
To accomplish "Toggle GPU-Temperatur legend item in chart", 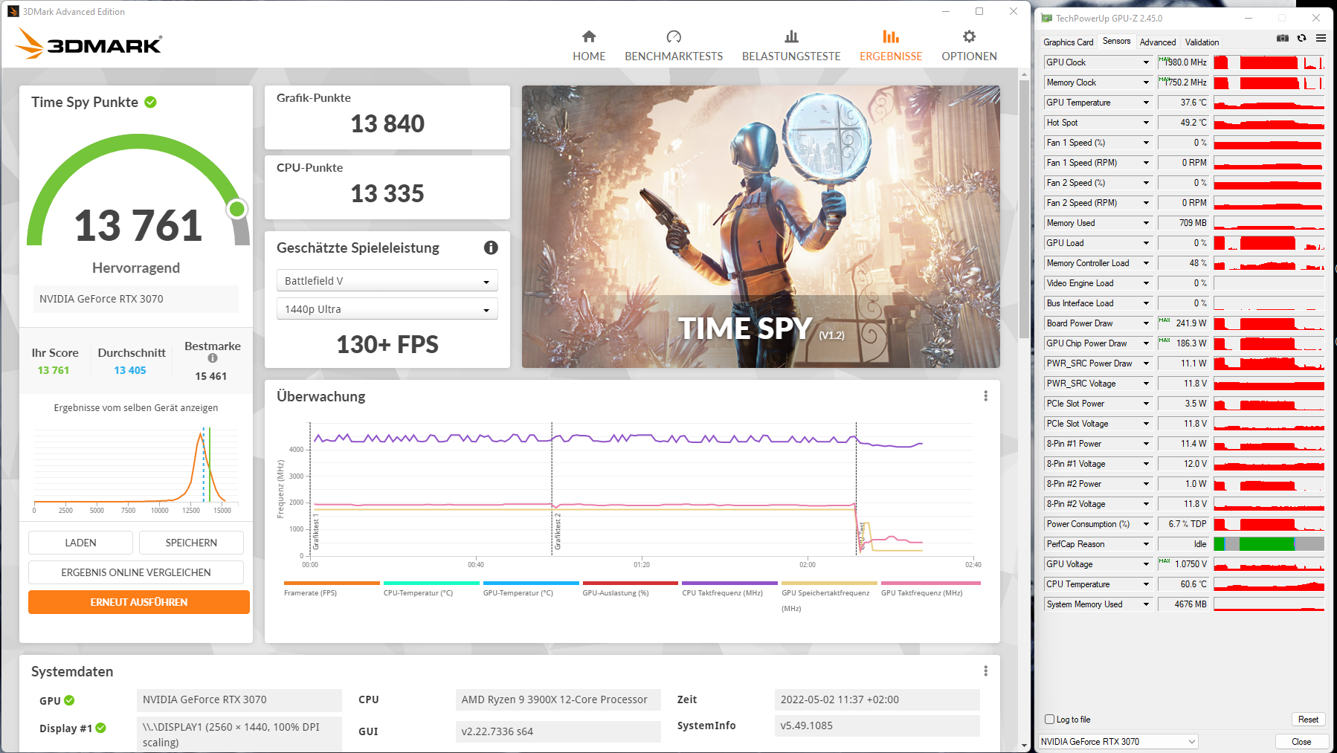I will [531, 589].
